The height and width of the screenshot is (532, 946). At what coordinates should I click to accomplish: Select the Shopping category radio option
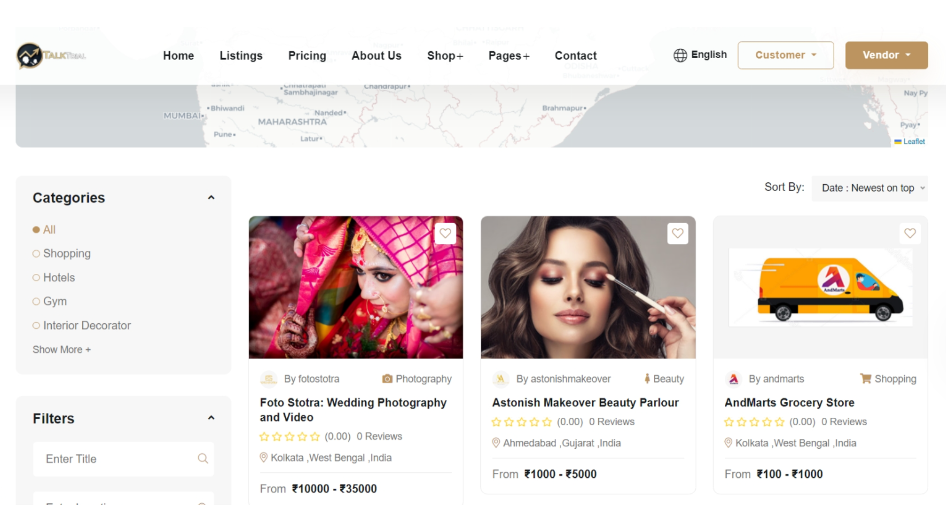pyautogui.click(x=36, y=254)
